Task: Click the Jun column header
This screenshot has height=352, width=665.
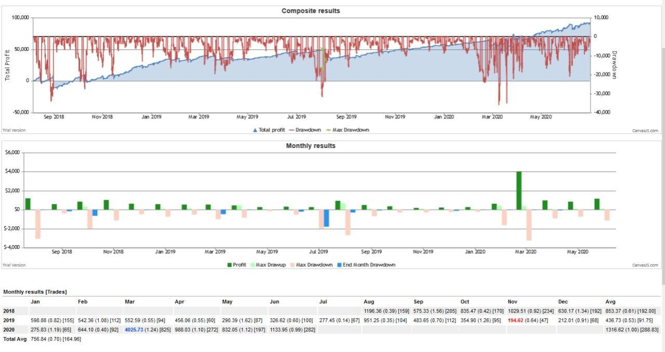Action: 275,302
